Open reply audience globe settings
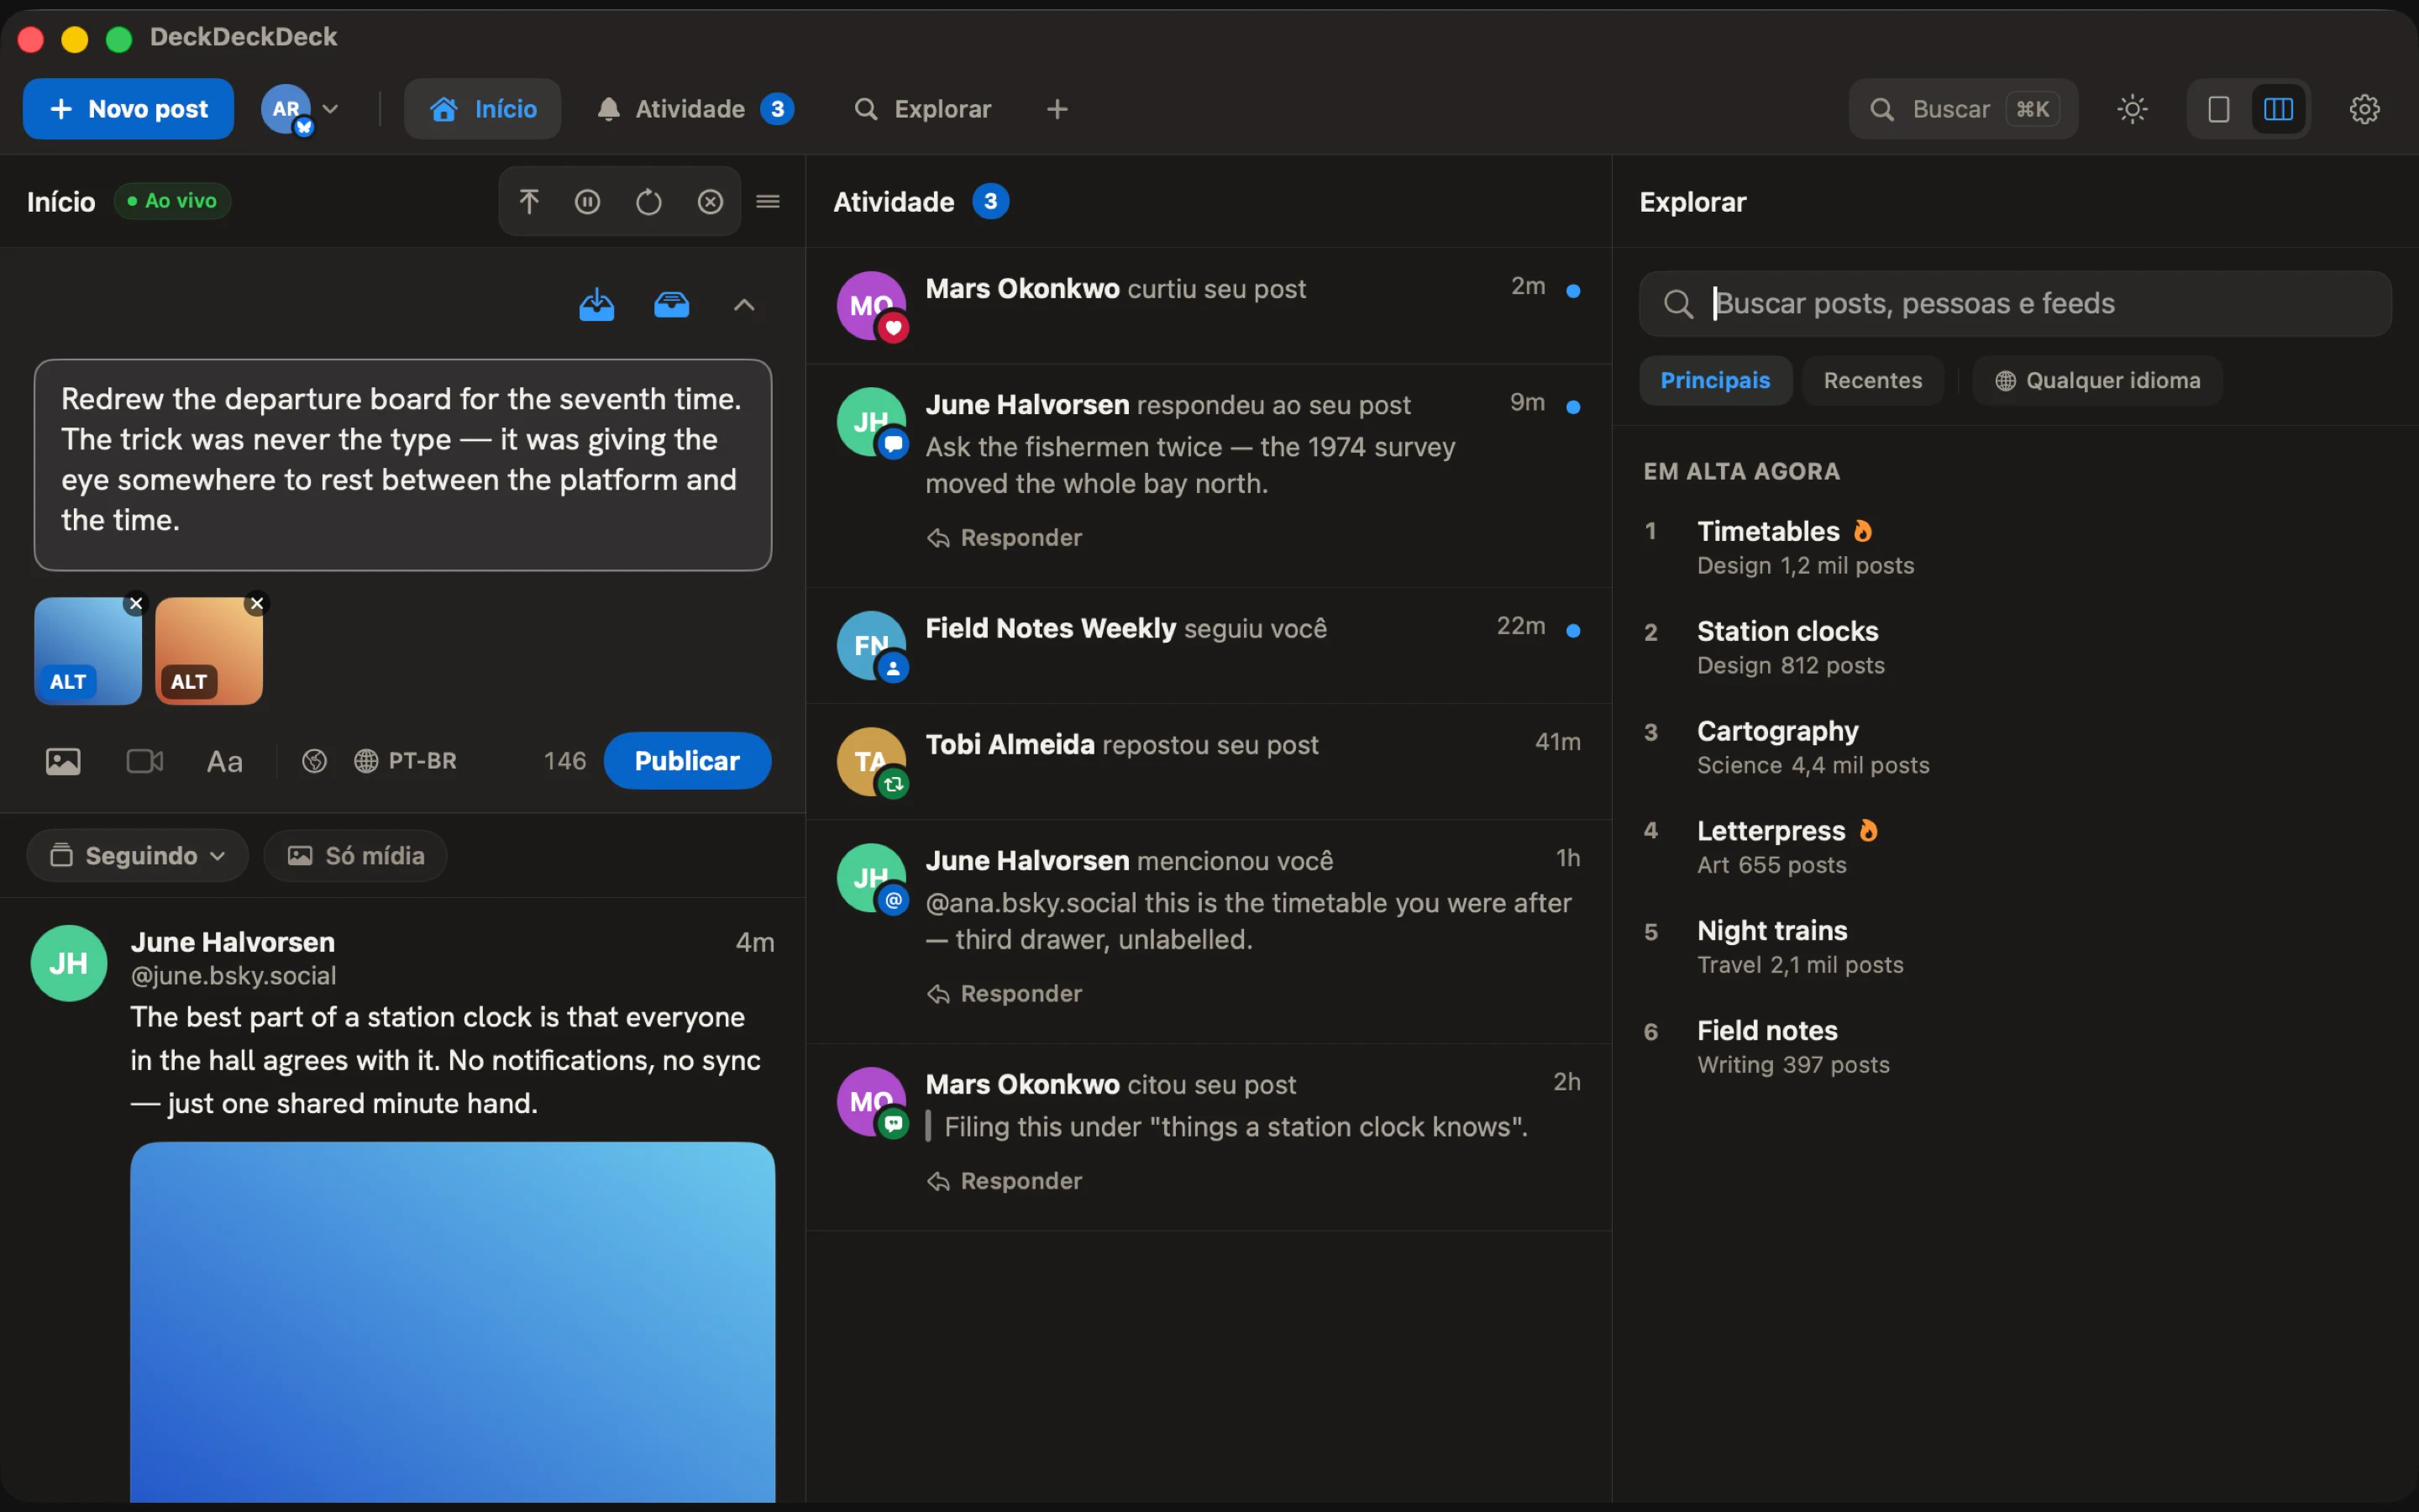The image size is (2419, 1512). (314, 762)
